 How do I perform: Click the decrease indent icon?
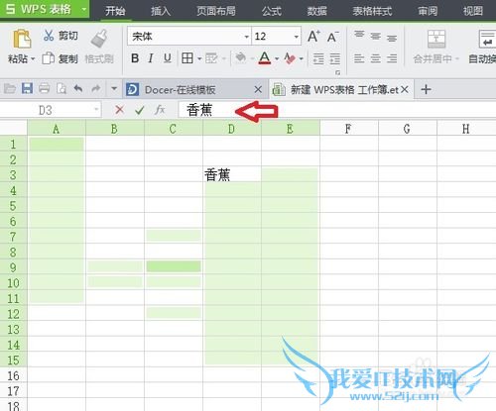[x=318, y=58]
